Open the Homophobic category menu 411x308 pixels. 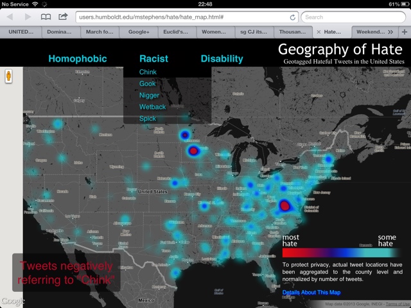tap(78, 58)
